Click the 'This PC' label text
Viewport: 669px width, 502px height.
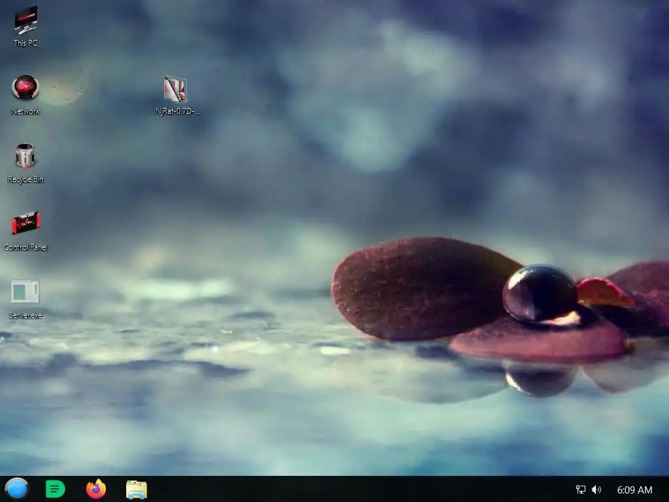25,42
